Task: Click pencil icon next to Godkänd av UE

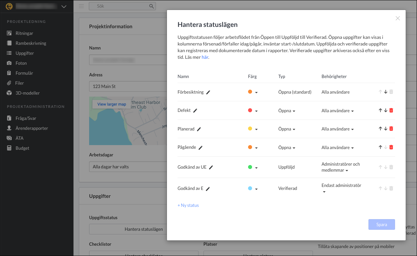Action: click(211, 167)
